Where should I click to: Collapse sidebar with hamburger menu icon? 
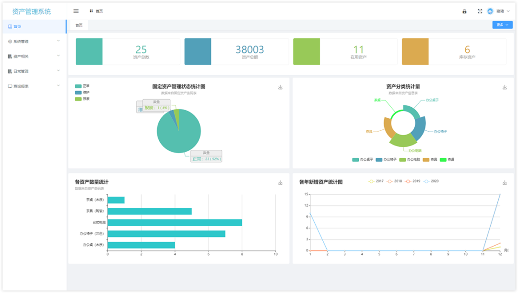tap(76, 11)
